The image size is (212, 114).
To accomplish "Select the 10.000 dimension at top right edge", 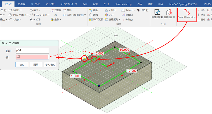I will [x=124, y=50].
